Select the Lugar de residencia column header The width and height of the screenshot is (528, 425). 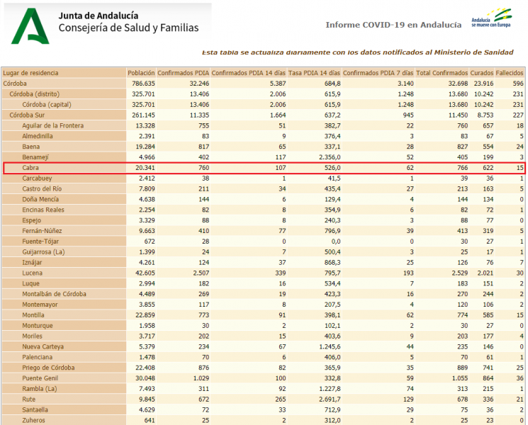click(30, 73)
